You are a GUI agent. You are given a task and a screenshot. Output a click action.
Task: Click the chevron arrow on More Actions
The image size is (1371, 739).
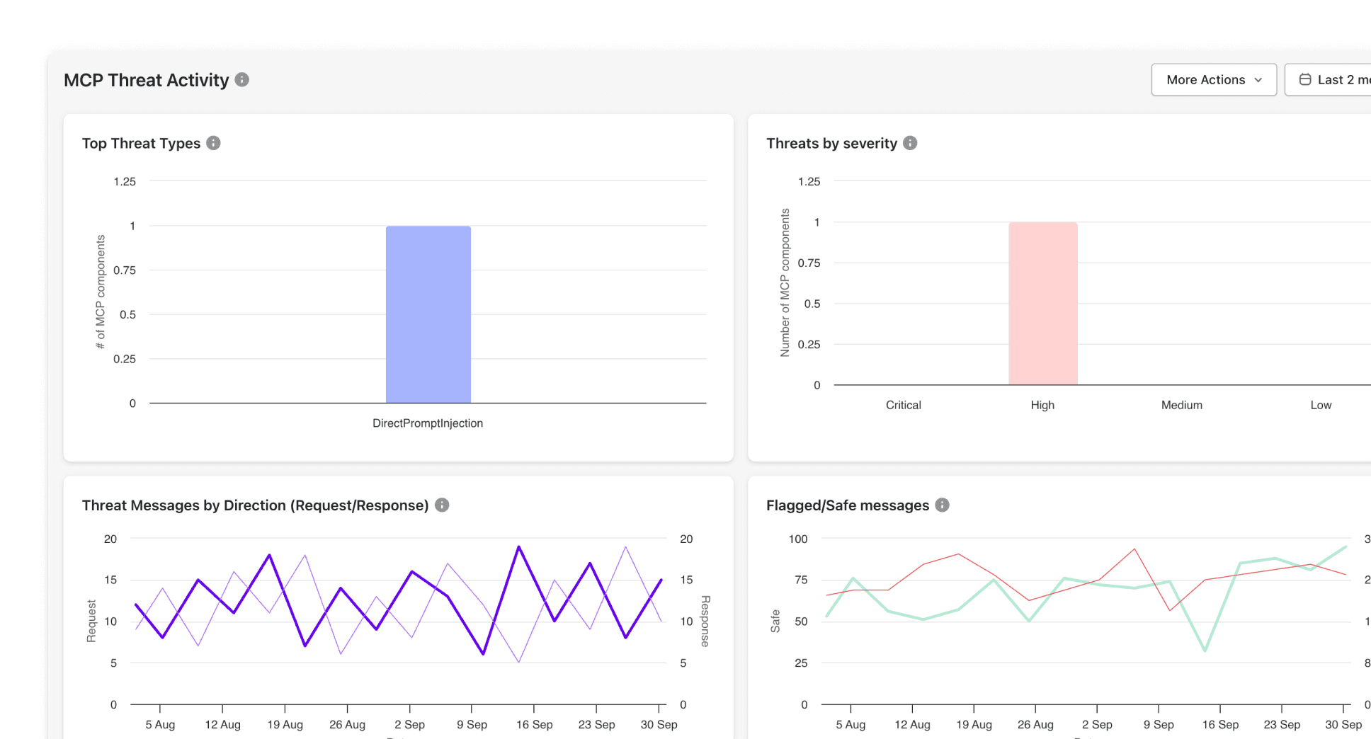1258,80
